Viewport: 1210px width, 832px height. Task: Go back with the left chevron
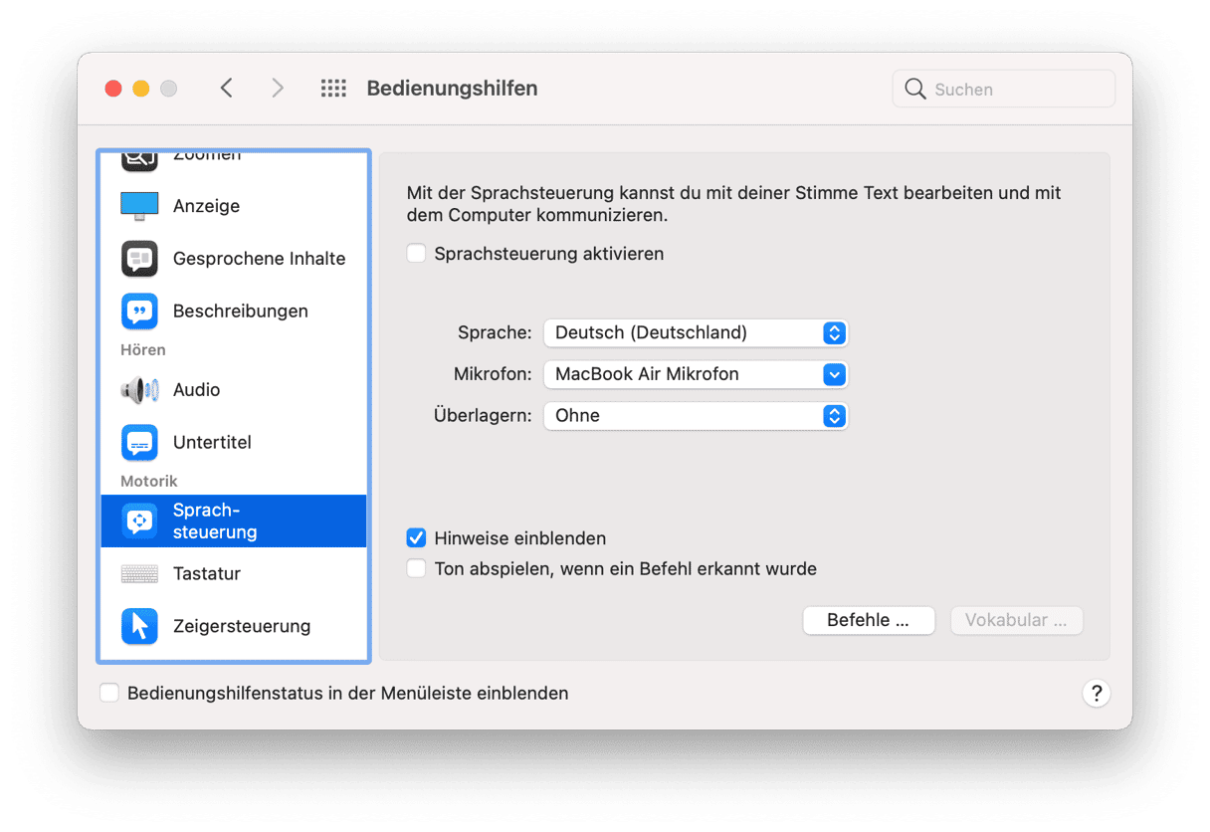coord(226,89)
